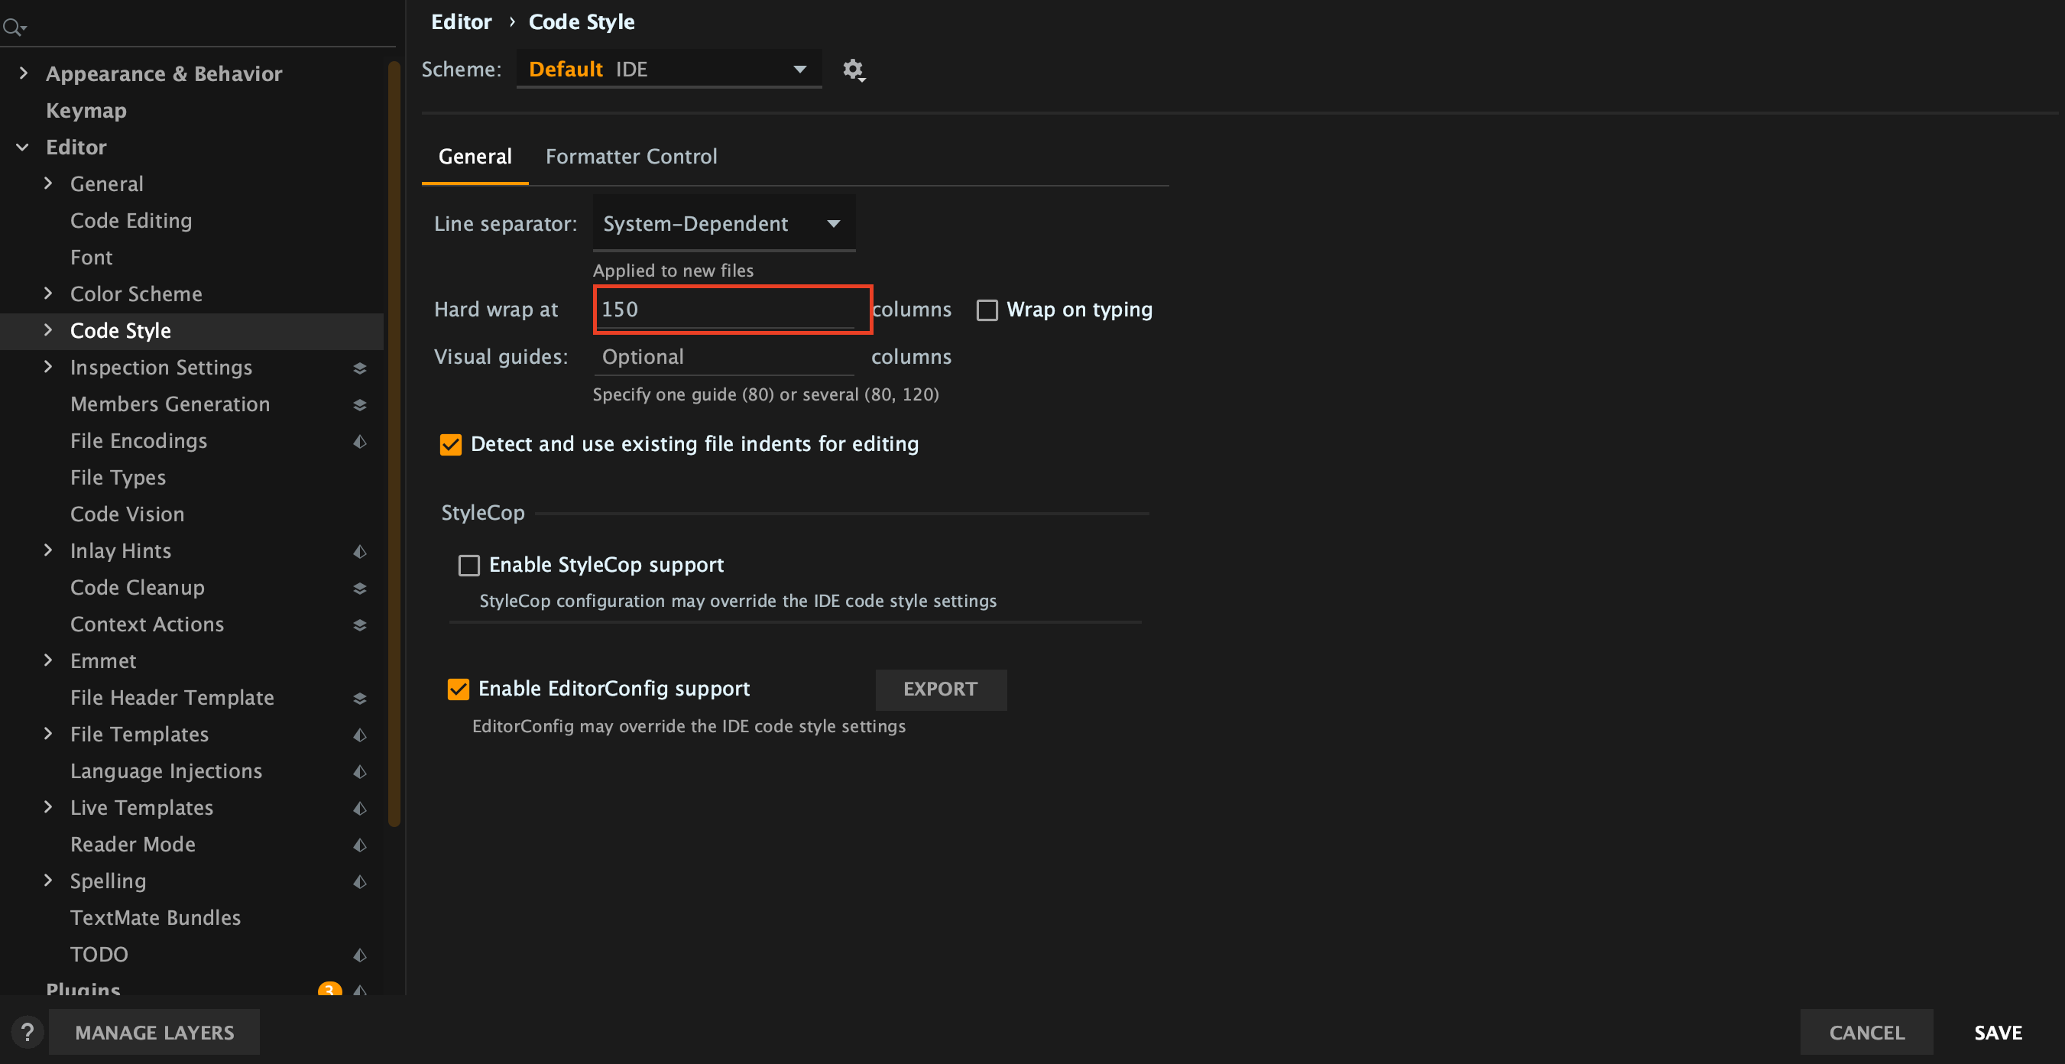Click layer icon next to Inspection Settings
The height and width of the screenshot is (1064, 2065).
[x=360, y=368]
